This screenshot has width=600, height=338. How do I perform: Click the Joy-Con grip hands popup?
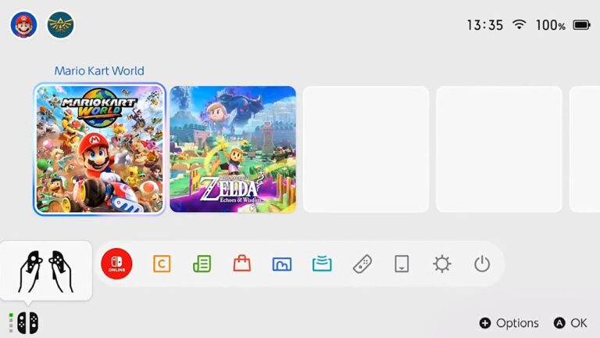[46, 271]
